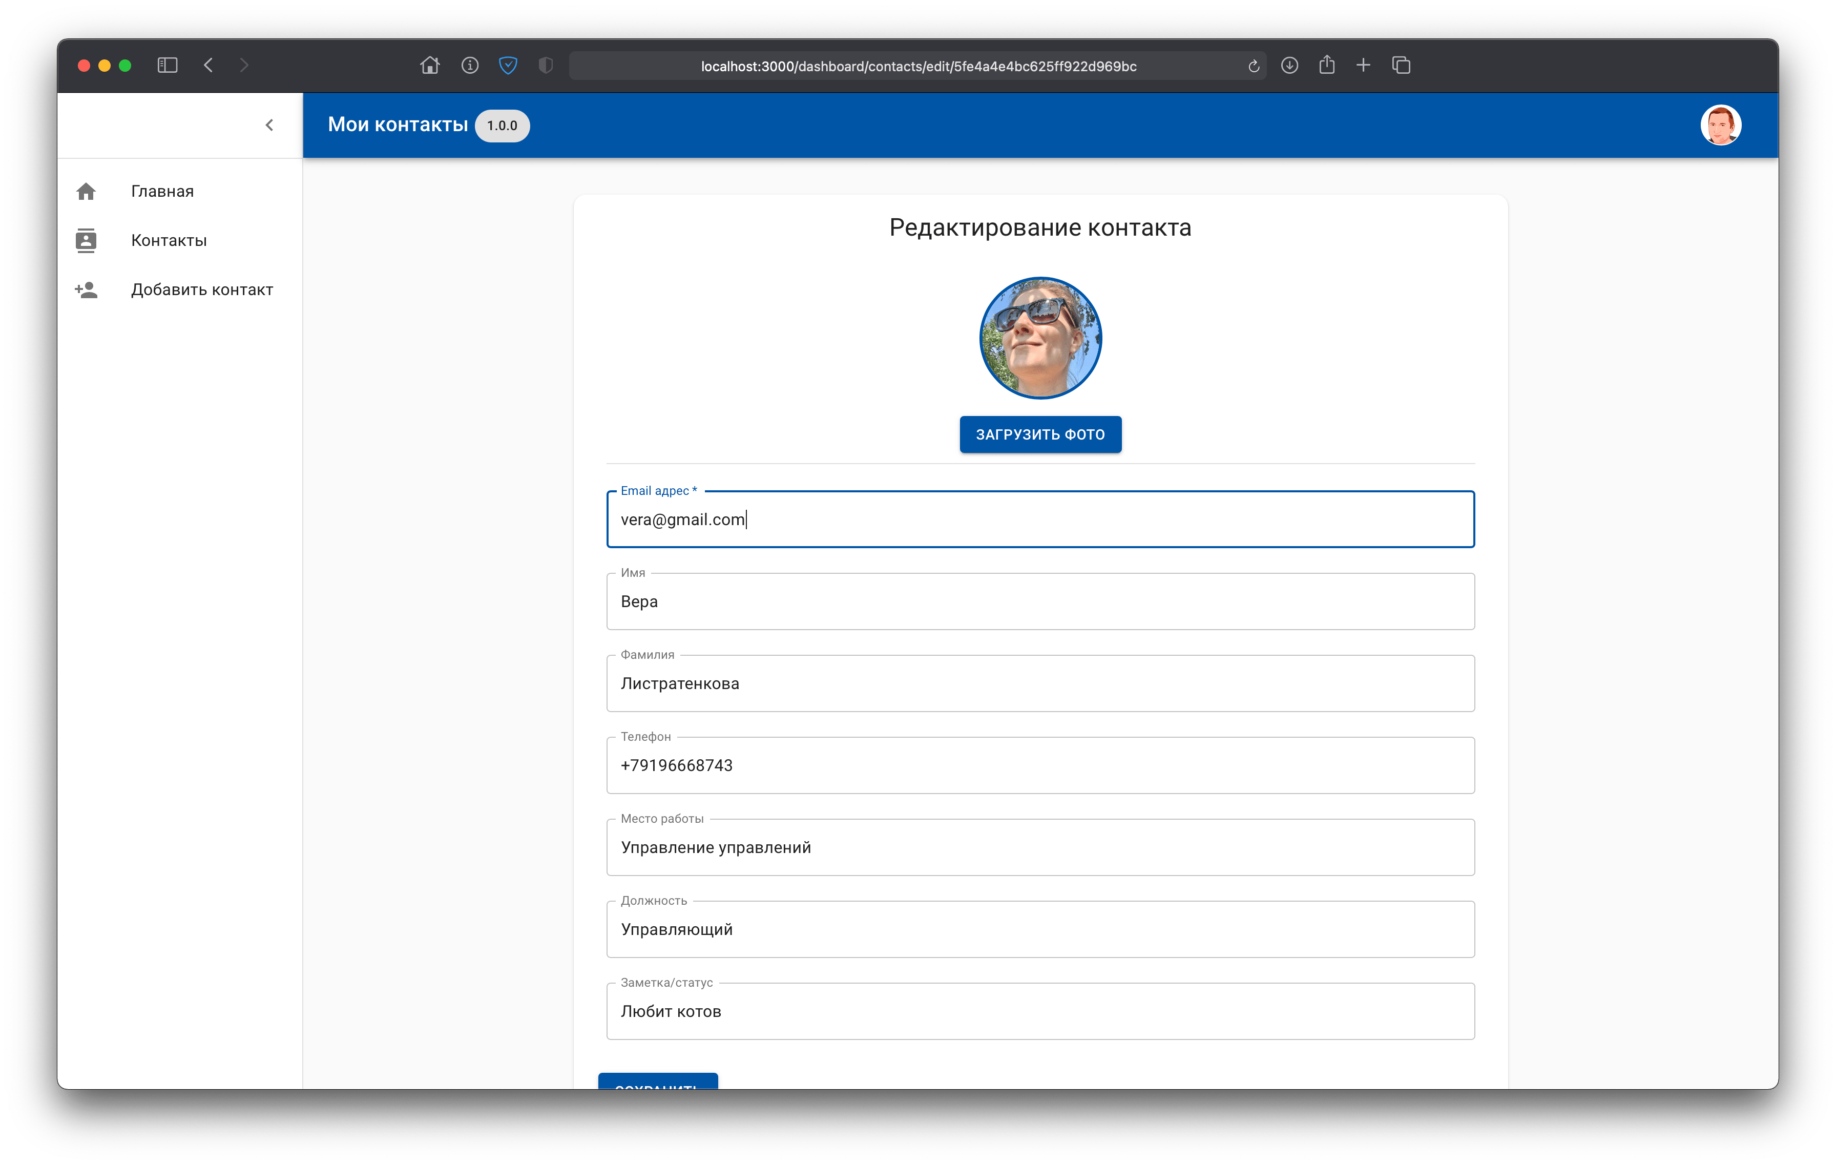Click the add-person icon in the sidebar
The height and width of the screenshot is (1165, 1836).
[x=86, y=290]
